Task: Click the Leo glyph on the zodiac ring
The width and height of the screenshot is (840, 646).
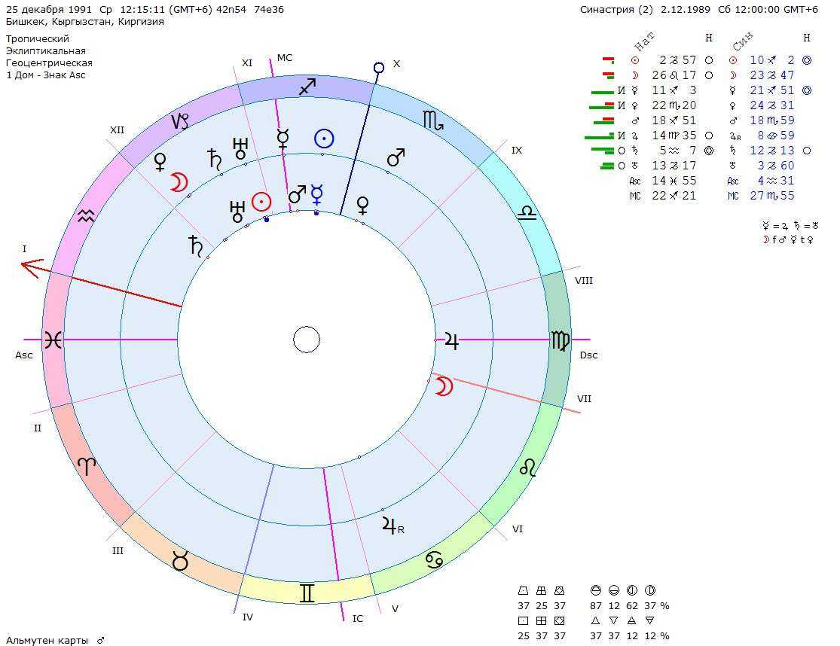Action: (528, 468)
